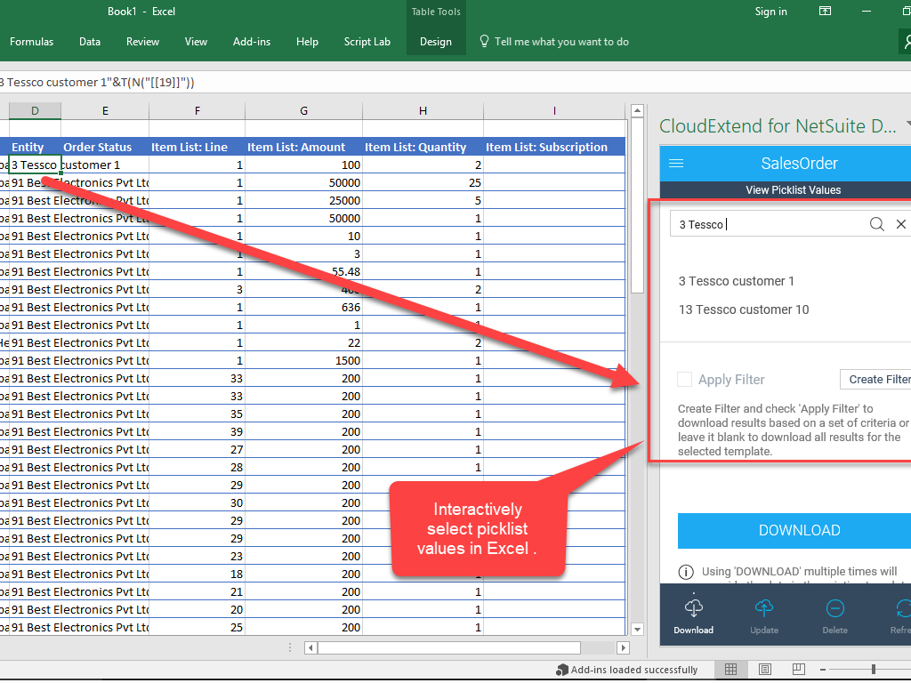Click the amount cell showing 50000 with quantity 25
This screenshot has height=683, width=911.
(x=304, y=183)
